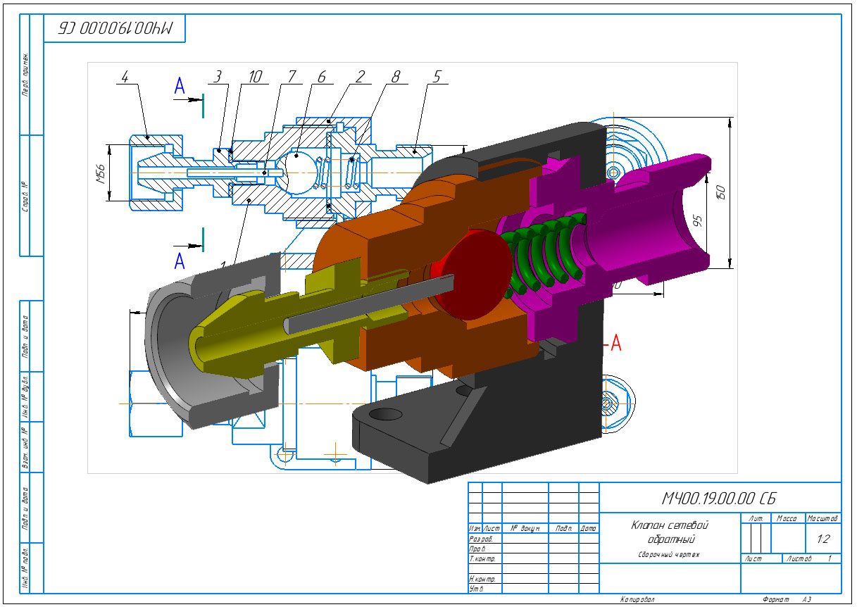Select part callout number 10

tap(256, 77)
